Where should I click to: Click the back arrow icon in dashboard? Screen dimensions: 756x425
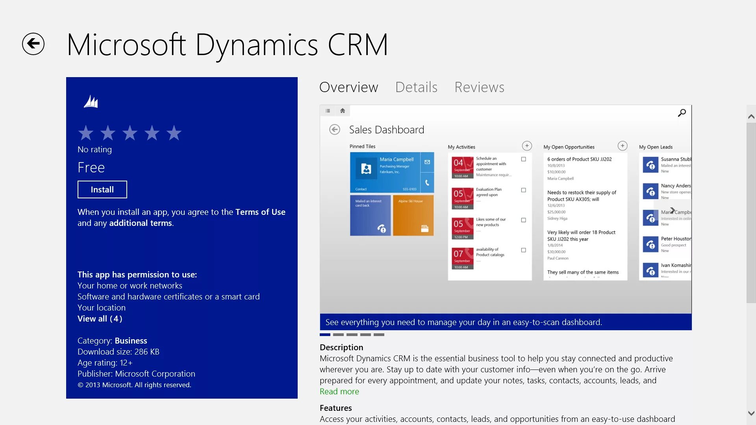pos(334,130)
